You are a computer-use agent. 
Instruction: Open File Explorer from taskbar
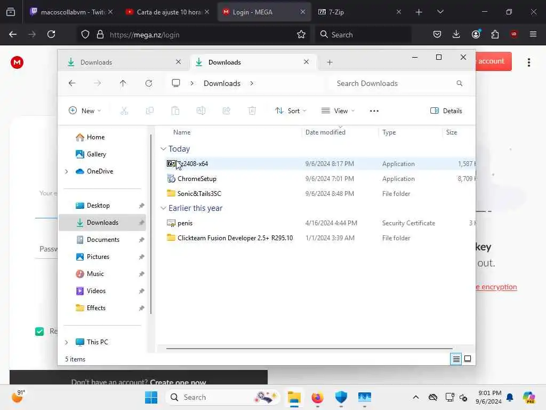tap(294, 397)
